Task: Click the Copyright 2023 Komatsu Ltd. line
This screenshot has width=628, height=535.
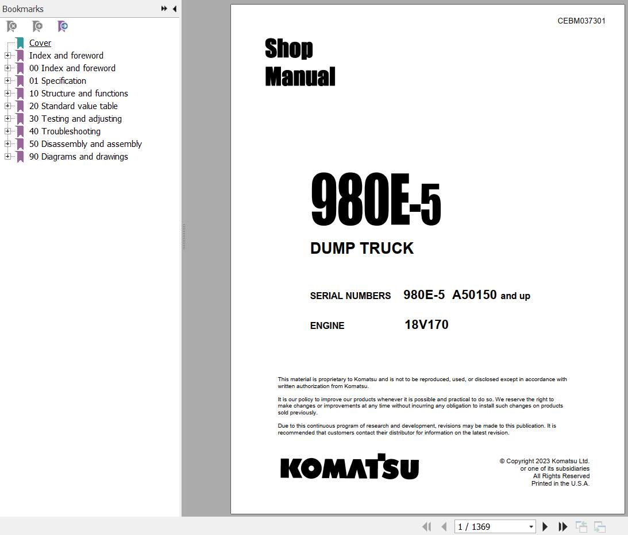Action: [544, 461]
